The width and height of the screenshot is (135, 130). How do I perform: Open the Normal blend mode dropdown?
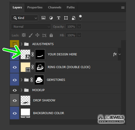coord(31,27)
